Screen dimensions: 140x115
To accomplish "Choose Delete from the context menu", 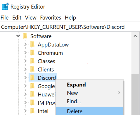I will (x=90, y=111).
